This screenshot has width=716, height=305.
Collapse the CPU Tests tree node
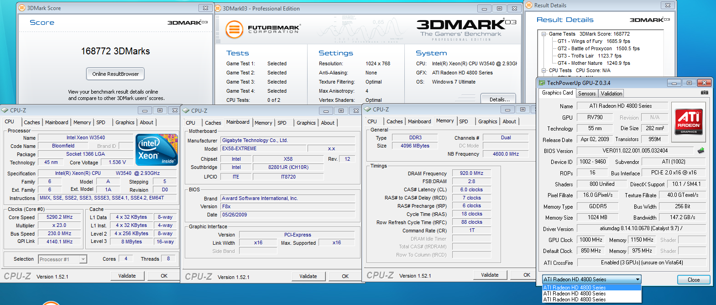[x=544, y=70]
